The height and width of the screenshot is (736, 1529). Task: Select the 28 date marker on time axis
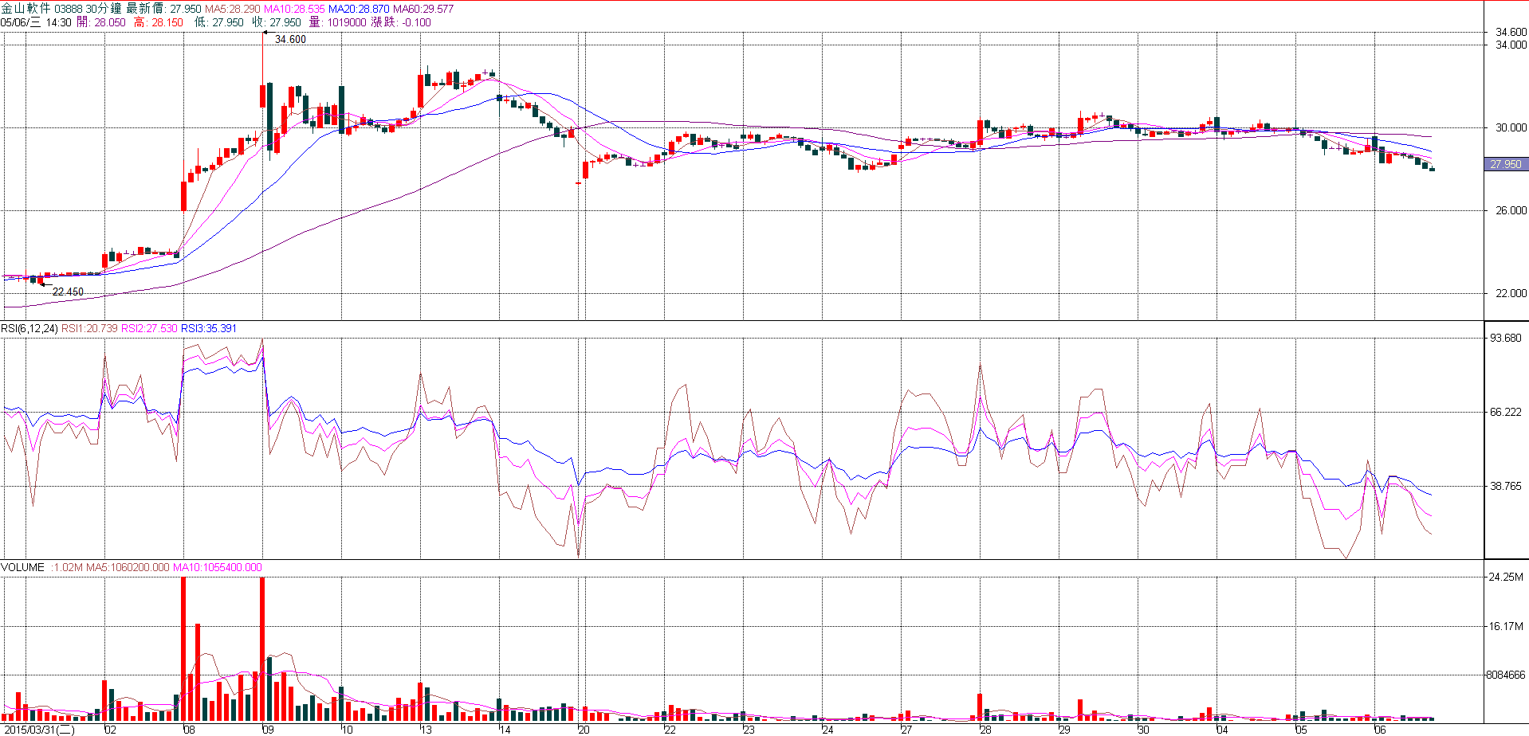point(985,730)
